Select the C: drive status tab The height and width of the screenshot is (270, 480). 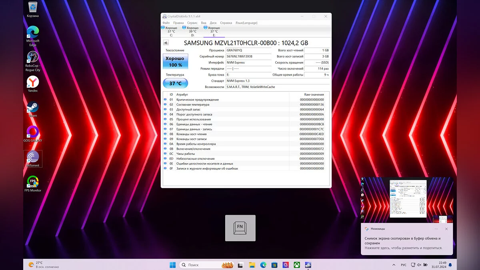[171, 31]
